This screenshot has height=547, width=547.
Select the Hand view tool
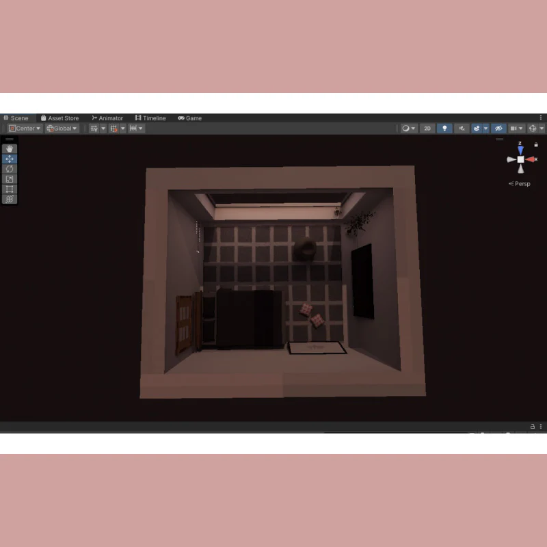[x=10, y=149]
